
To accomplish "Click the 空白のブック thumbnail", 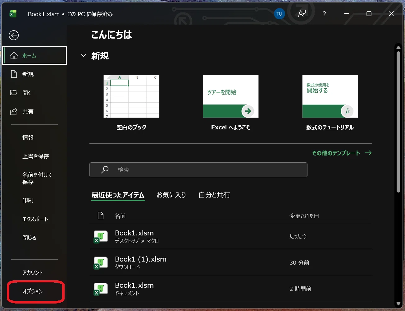I will 131,96.
